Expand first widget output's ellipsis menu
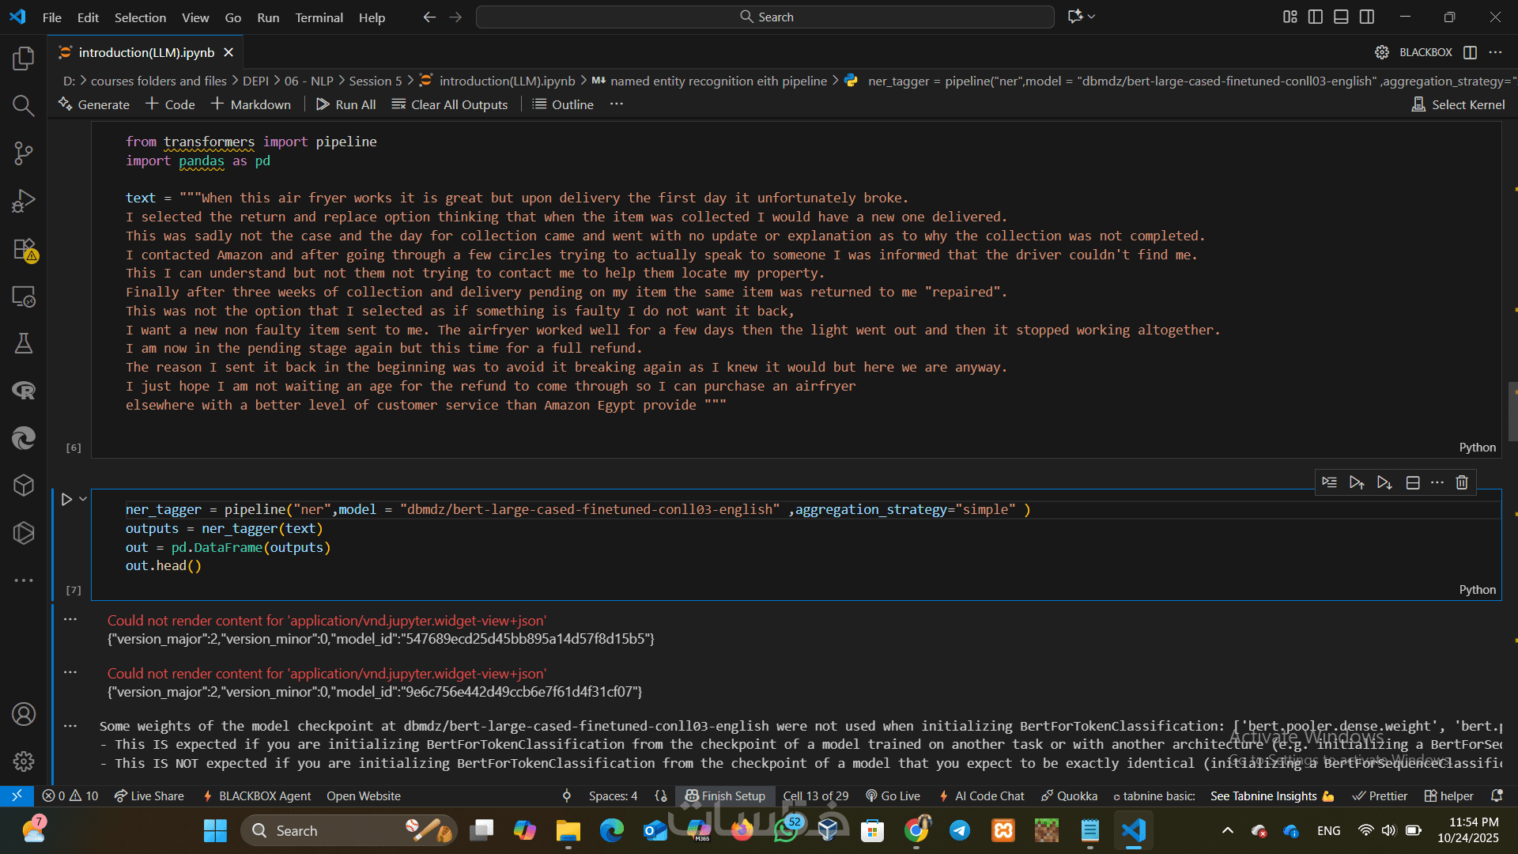Viewport: 1518px width, 854px height. coord(70,620)
